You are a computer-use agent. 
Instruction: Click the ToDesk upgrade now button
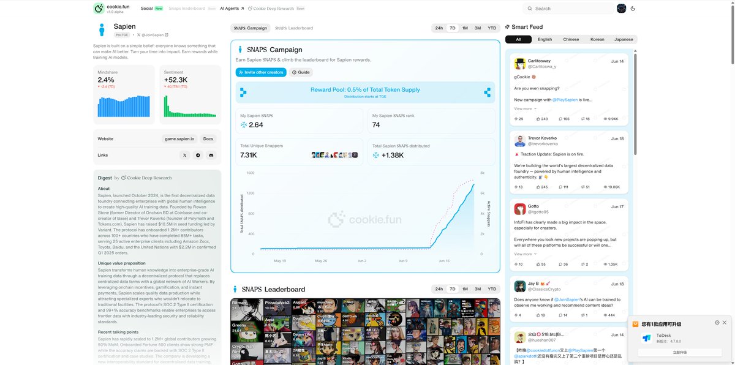pyautogui.click(x=680, y=353)
